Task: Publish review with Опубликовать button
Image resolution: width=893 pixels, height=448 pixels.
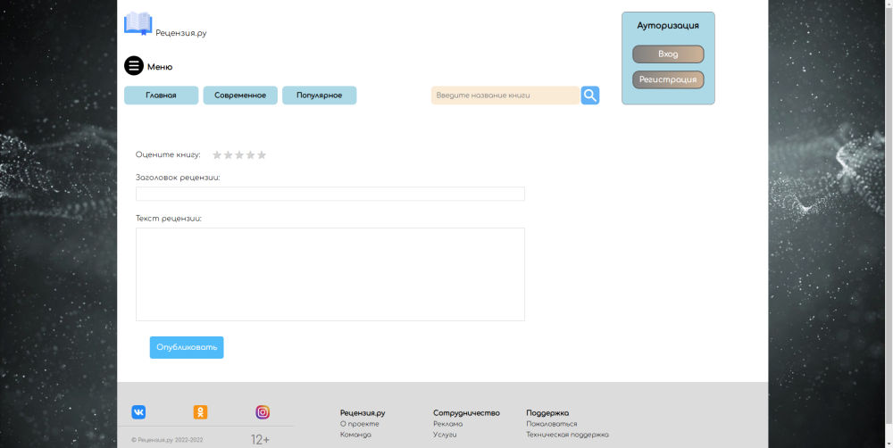Action: coord(187,347)
